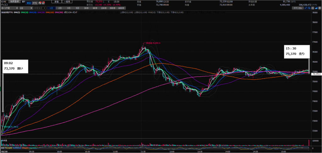Select the 5日 range tab
Screen dimensions: 322x153
click(x=77, y=8)
